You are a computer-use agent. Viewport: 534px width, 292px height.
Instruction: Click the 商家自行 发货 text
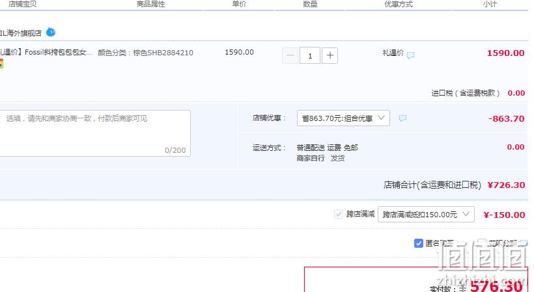[320, 158]
